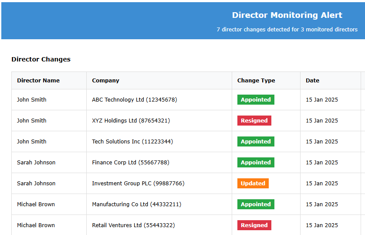Click Appointed badge for Finance Corp Ltd
The height and width of the screenshot is (235, 365).
256,163
